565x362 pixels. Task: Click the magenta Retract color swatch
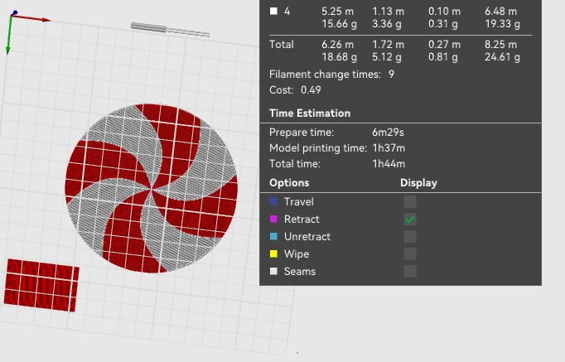(273, 219)
